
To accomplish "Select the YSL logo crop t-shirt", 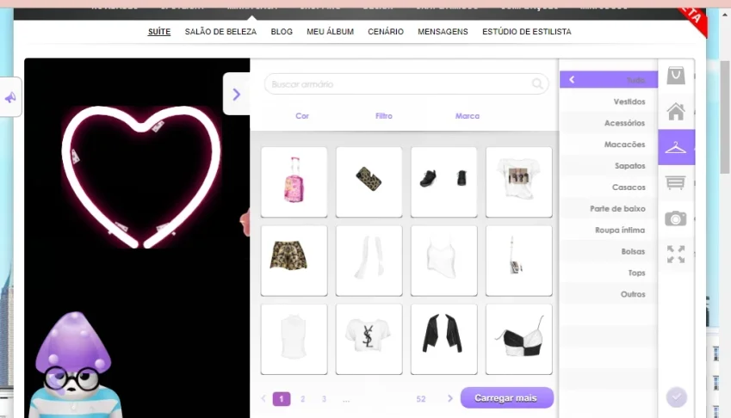I will point(369,340).
